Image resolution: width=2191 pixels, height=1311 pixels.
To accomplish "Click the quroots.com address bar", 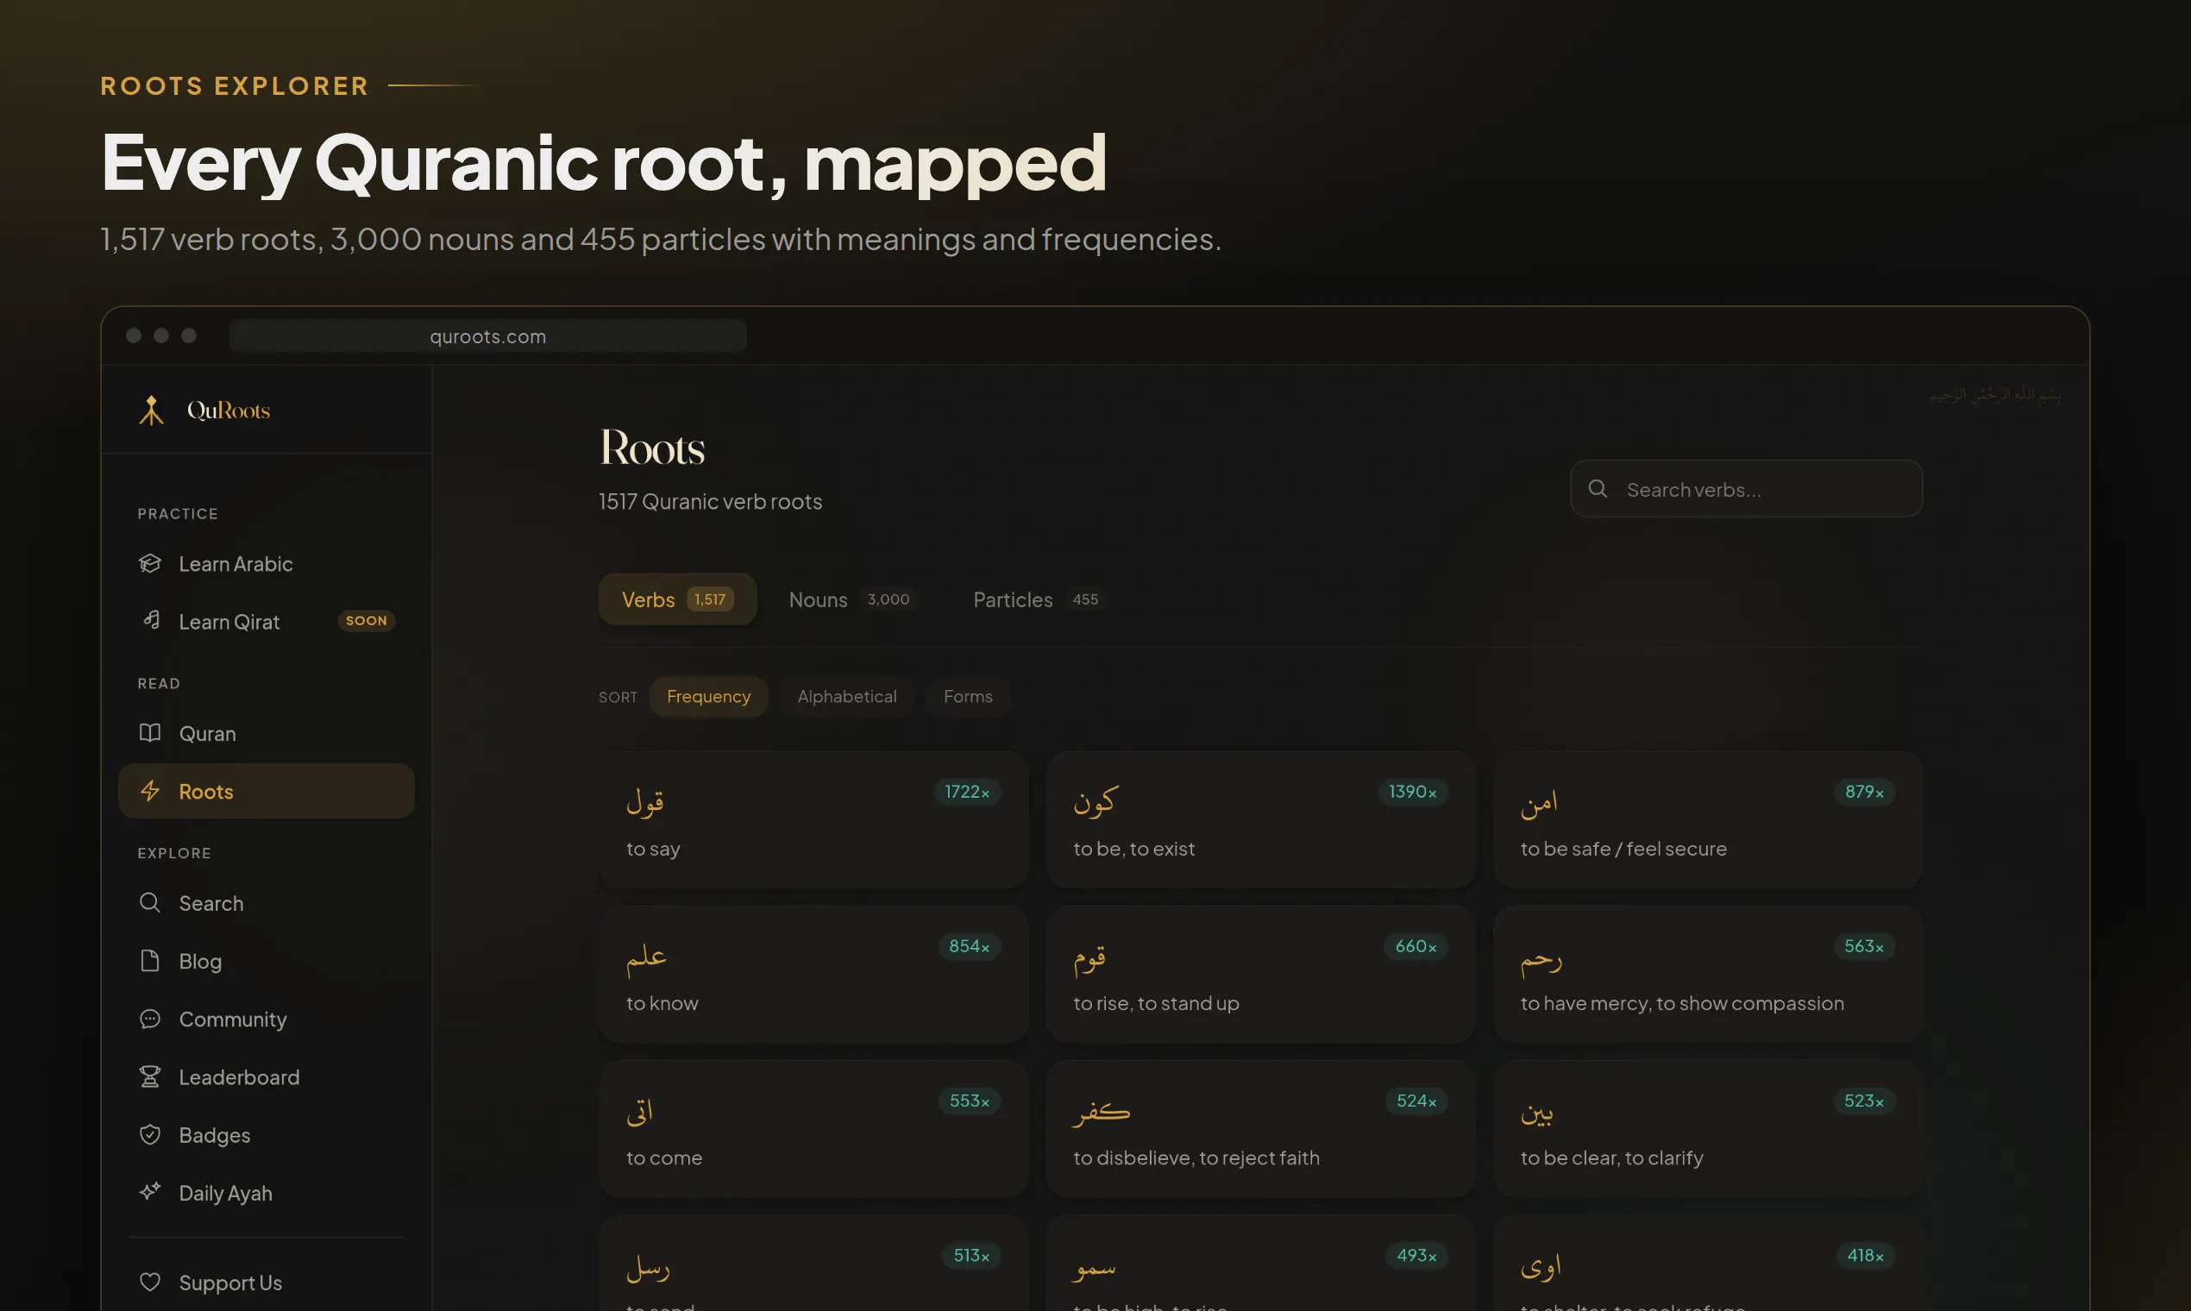I will [x=487, y=336].
